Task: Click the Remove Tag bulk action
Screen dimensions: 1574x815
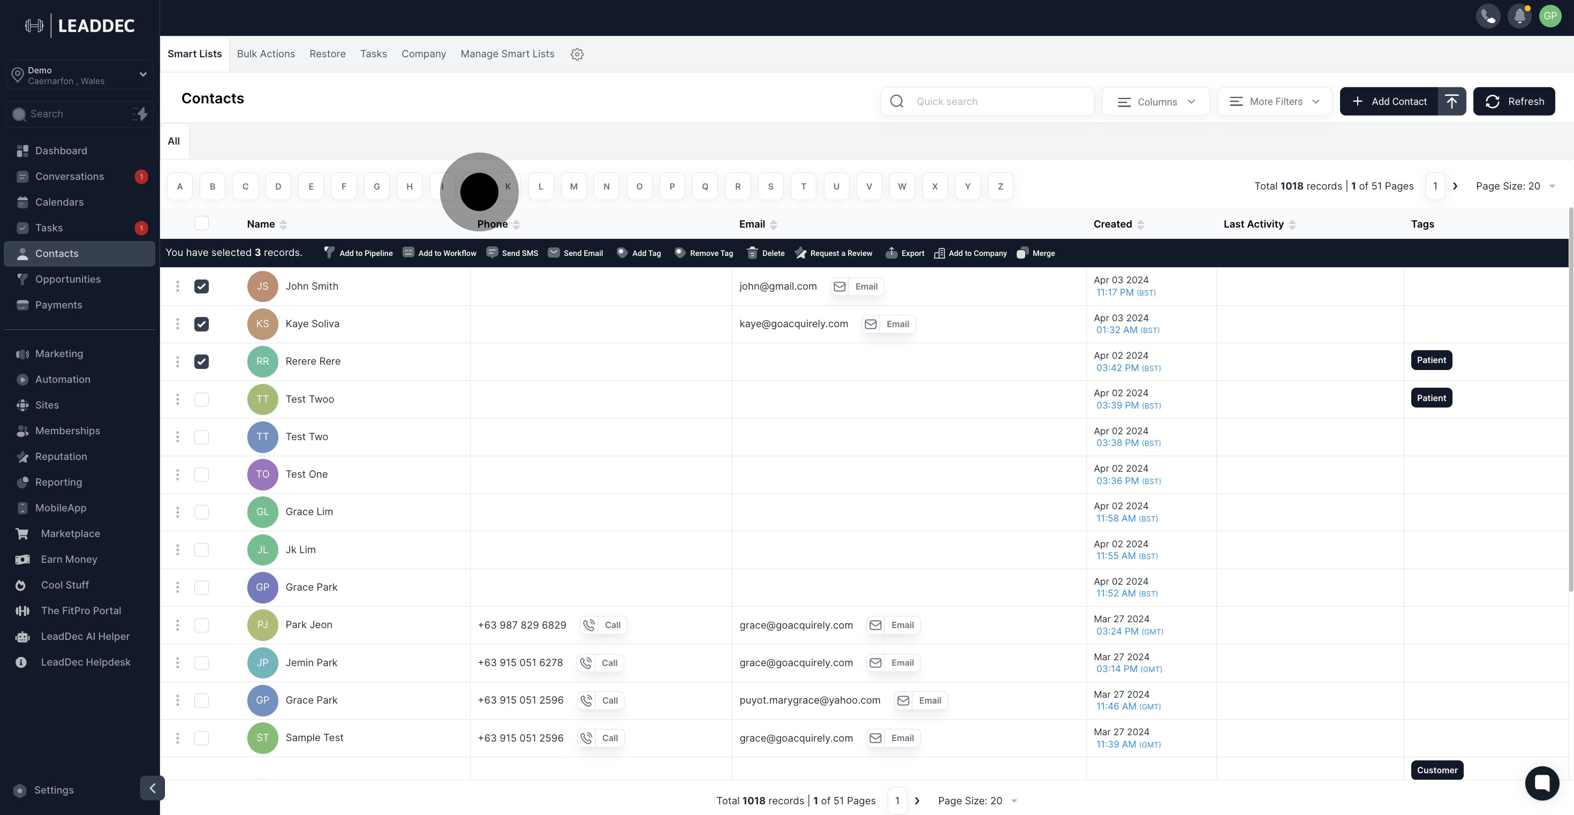Action: 703,253
